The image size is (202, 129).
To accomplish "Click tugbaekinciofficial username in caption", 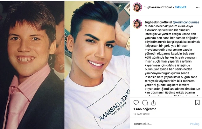I will coord(158,22).
